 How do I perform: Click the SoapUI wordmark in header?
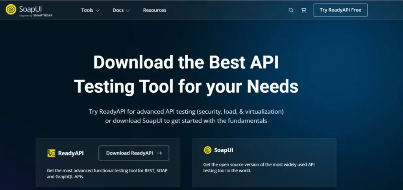pos(30,9)
